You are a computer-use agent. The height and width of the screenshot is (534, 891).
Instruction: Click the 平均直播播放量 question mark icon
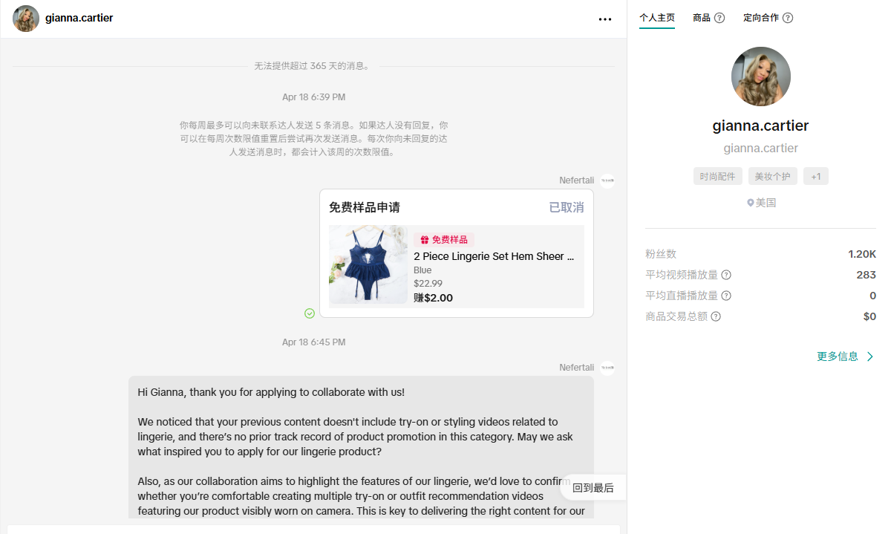pos(725,295)
